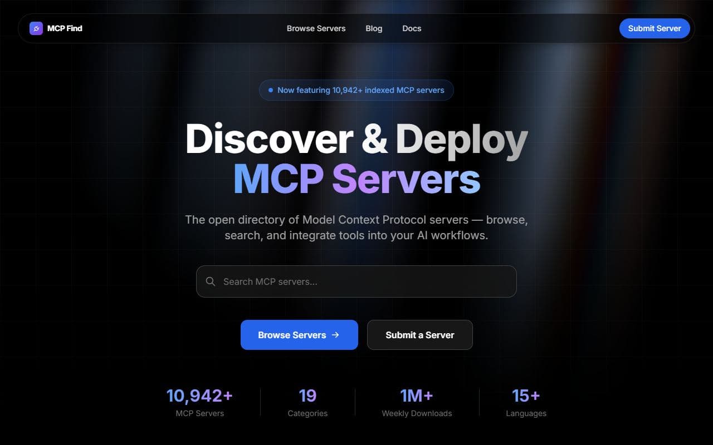The height and width of the screenshot is (445, 713).
Task: Click the '15+' languages stat value
Action: point(526,395)
